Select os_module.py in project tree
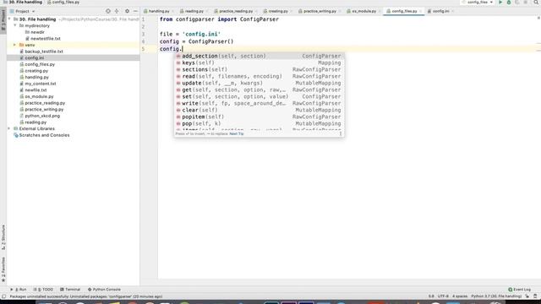The image size is (541, 304). 39,96
